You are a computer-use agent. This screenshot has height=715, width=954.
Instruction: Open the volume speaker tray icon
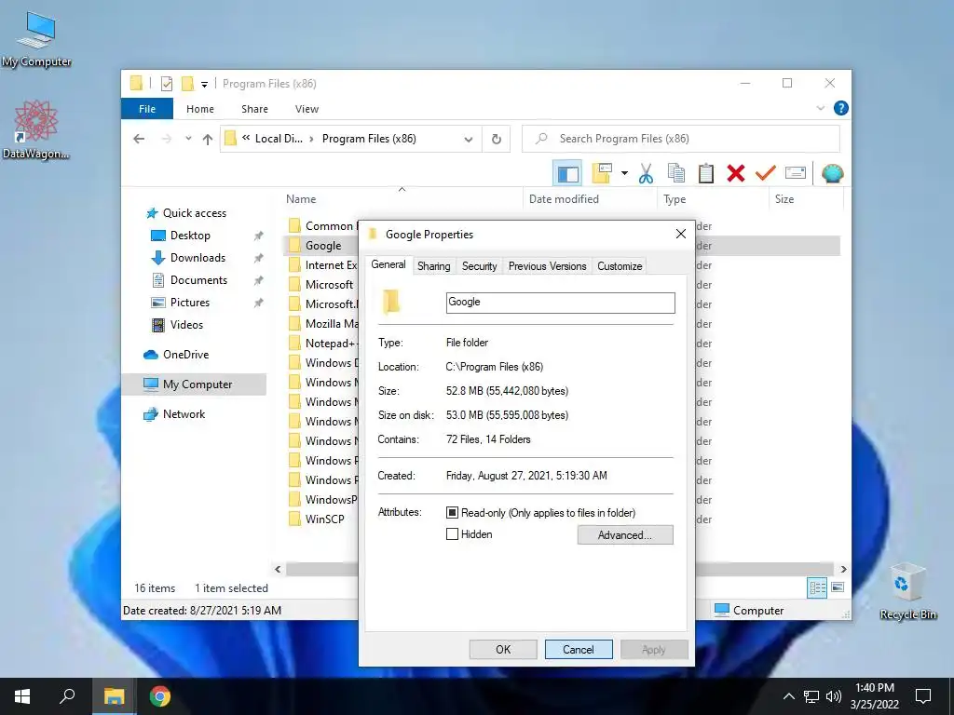(x=834, y=696)
